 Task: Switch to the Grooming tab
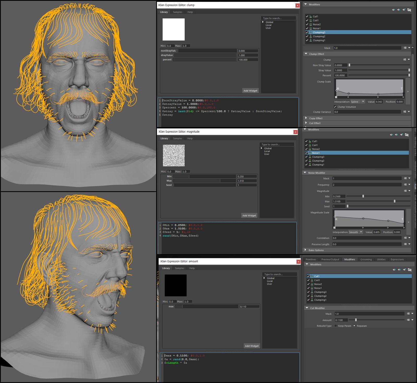click(x=366, y=259)
